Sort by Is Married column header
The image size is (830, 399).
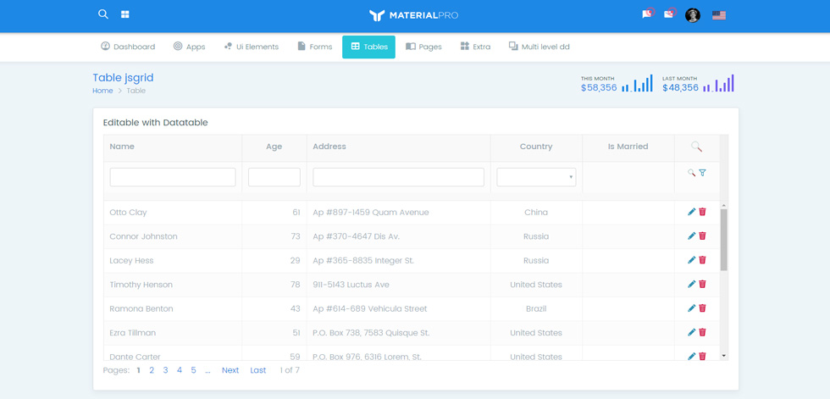628,147
